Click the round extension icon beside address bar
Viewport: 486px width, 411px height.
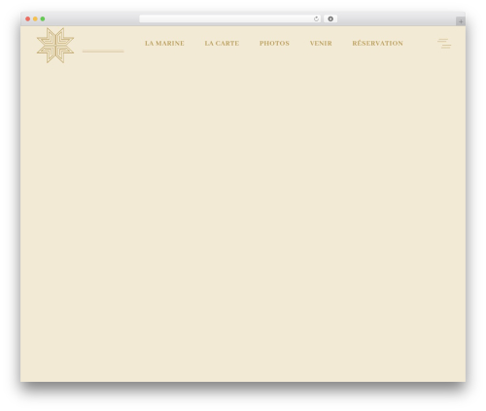(330, 19)
